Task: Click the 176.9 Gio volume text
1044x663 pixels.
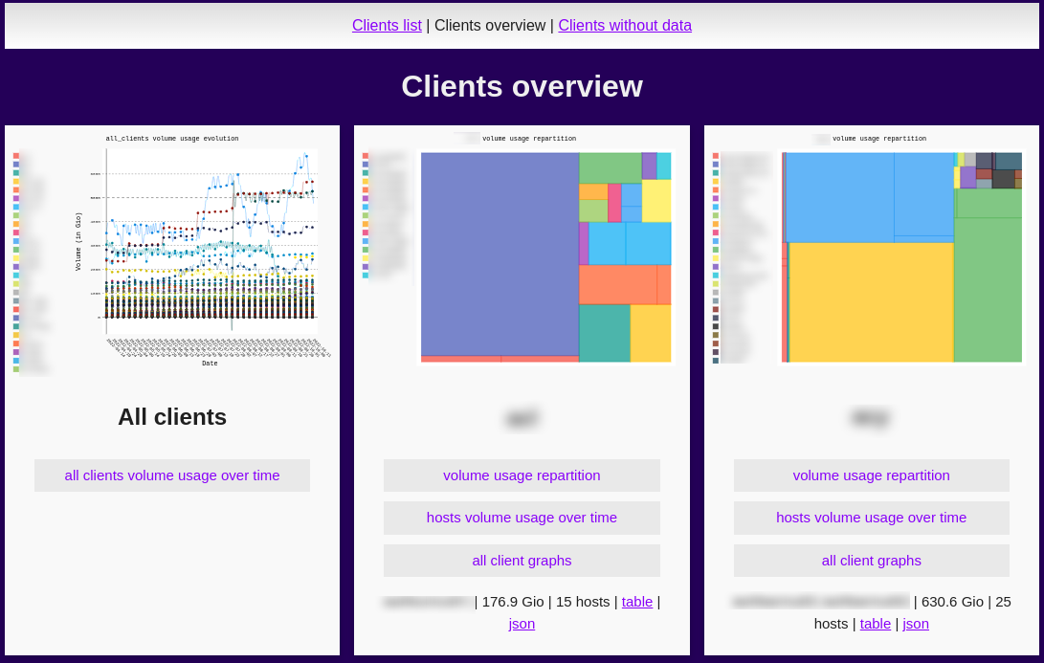Action: coord(513,602)
